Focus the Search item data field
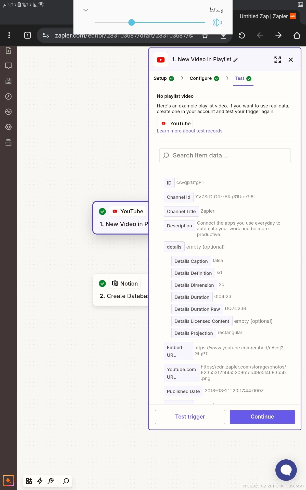The image size is (306, 490). pos(225,155)
